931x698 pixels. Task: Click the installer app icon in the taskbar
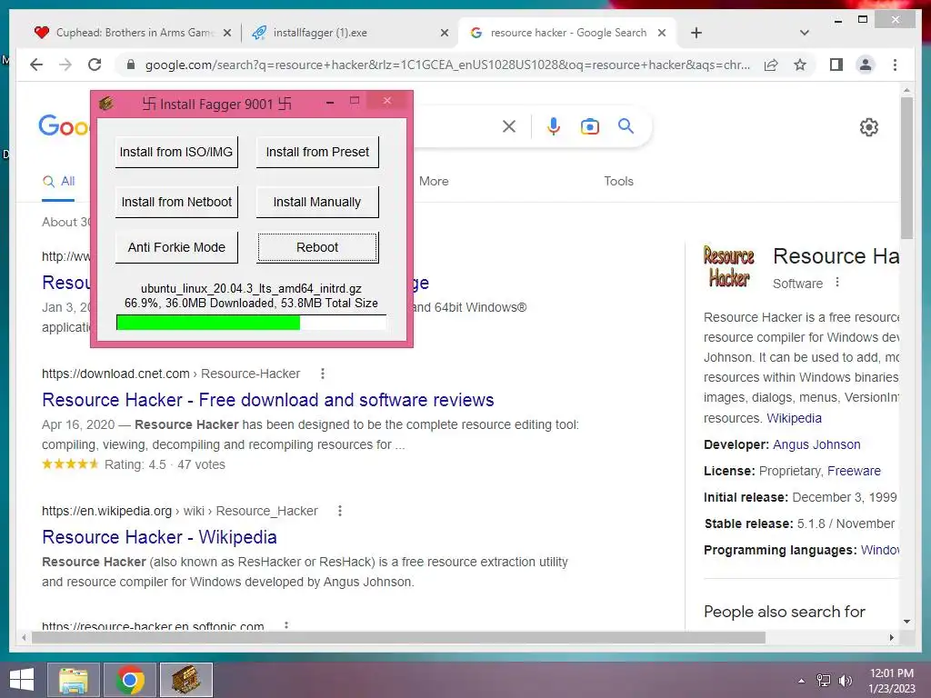point(185,680)
